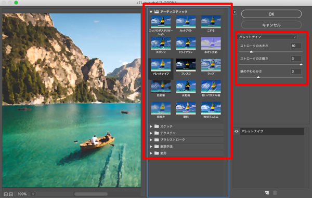Click the ストロークの大きさ value field
312x198 pixels.
296,46
